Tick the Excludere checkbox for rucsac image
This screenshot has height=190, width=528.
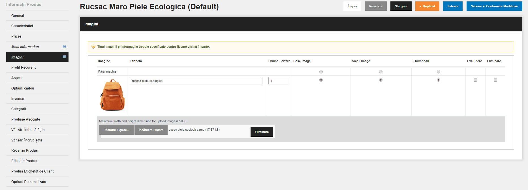475,80
